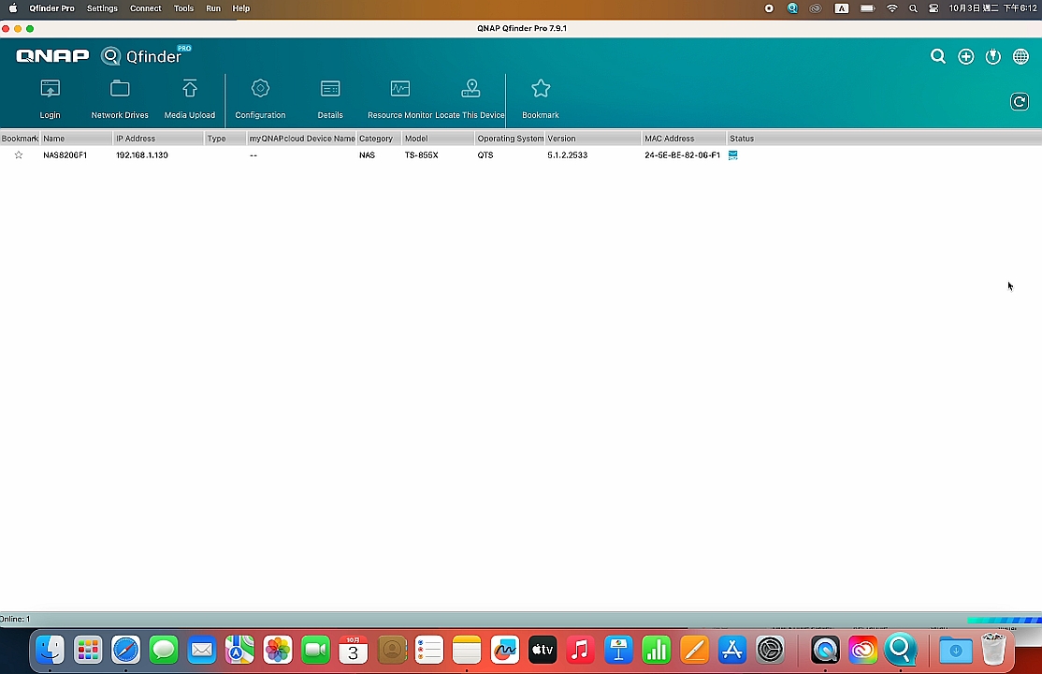
Task: Refresh the device list
Action: (1019, 101)
